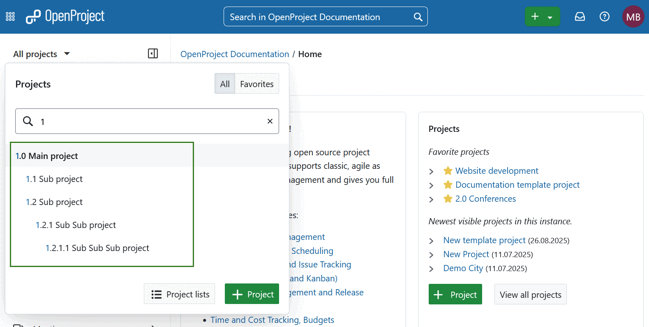
Task: Open the green plus create dropdown
Action: click(x=542, y=17)
